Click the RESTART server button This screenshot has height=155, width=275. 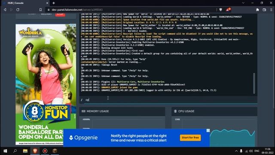pyautogui.click(x=46, y=14)
